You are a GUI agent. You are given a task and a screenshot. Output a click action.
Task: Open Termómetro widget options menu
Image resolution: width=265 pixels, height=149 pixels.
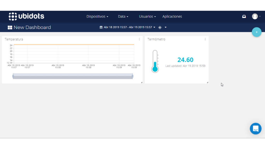[x=205, y=39]
